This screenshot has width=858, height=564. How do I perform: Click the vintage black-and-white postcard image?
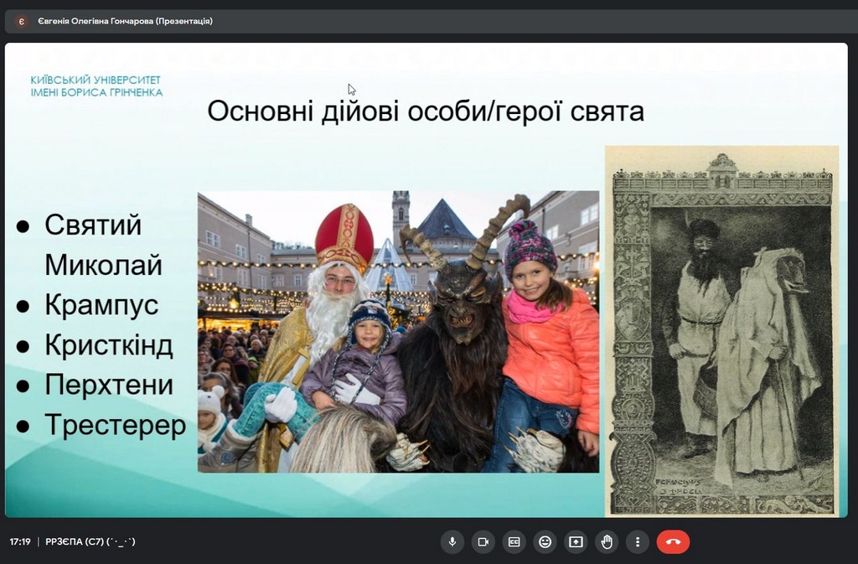click(x=721, y=330)
